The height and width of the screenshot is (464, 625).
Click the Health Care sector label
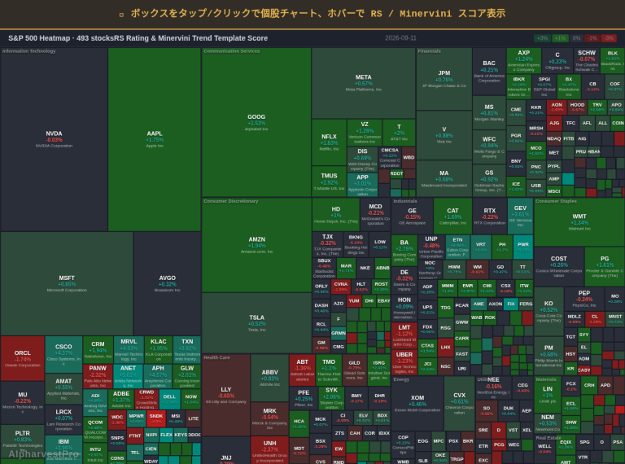coord(216,357)
